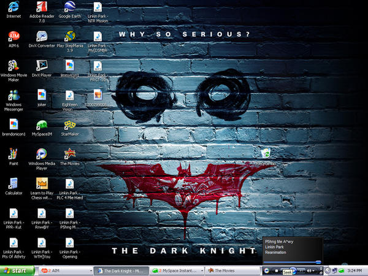Image resolution: width=368 pixels, height=276 pixels.
Task: Switch to the AIM taskbar group
Action: click(66, 271)
